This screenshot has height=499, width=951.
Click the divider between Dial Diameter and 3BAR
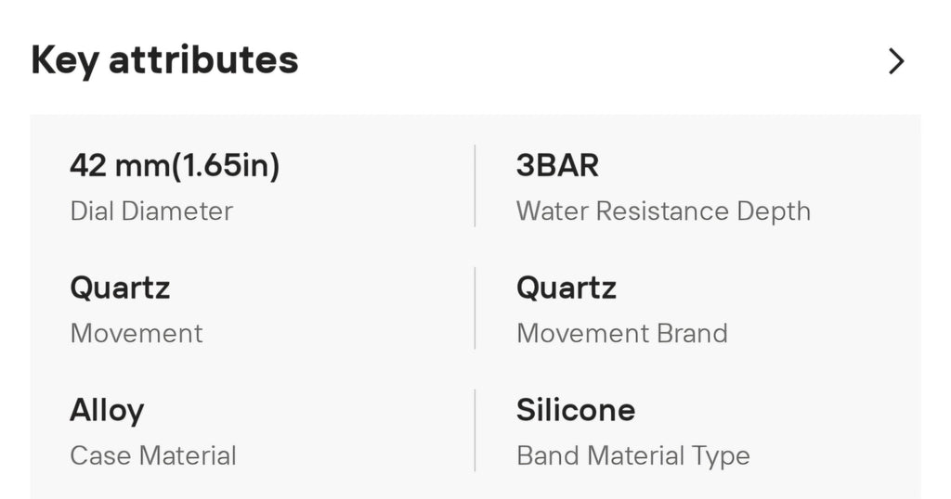point(475,186)
